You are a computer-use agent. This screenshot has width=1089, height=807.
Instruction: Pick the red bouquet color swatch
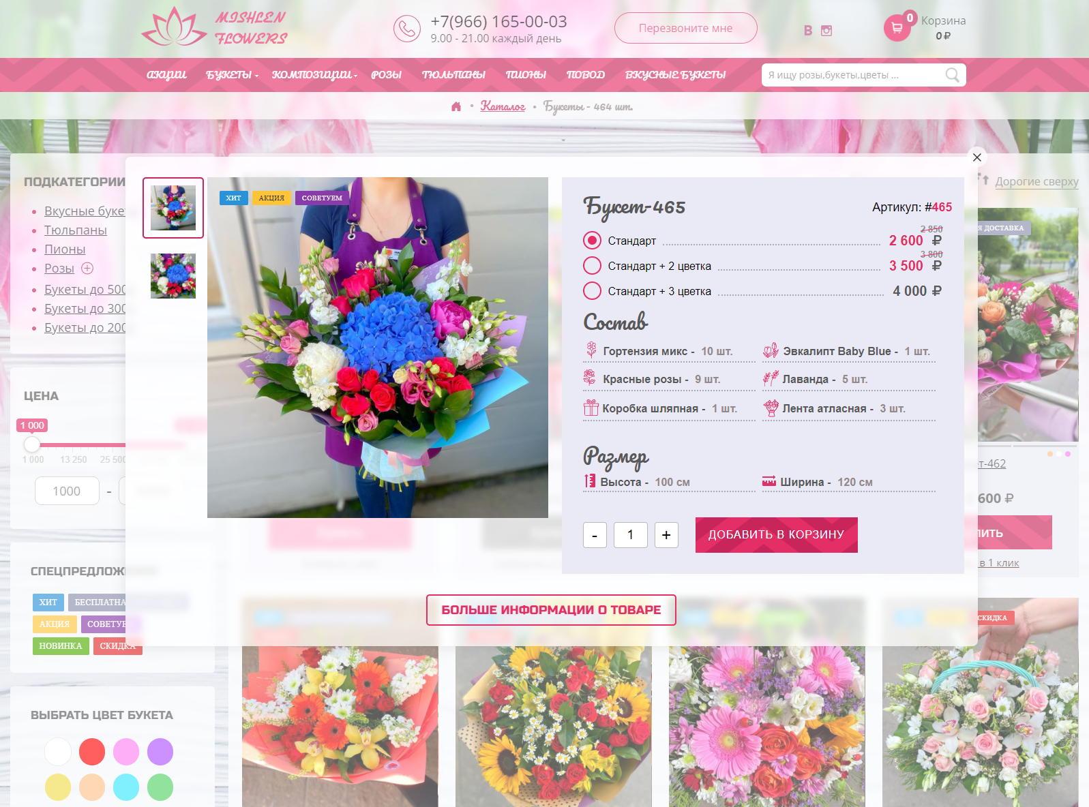coord(92,752)
